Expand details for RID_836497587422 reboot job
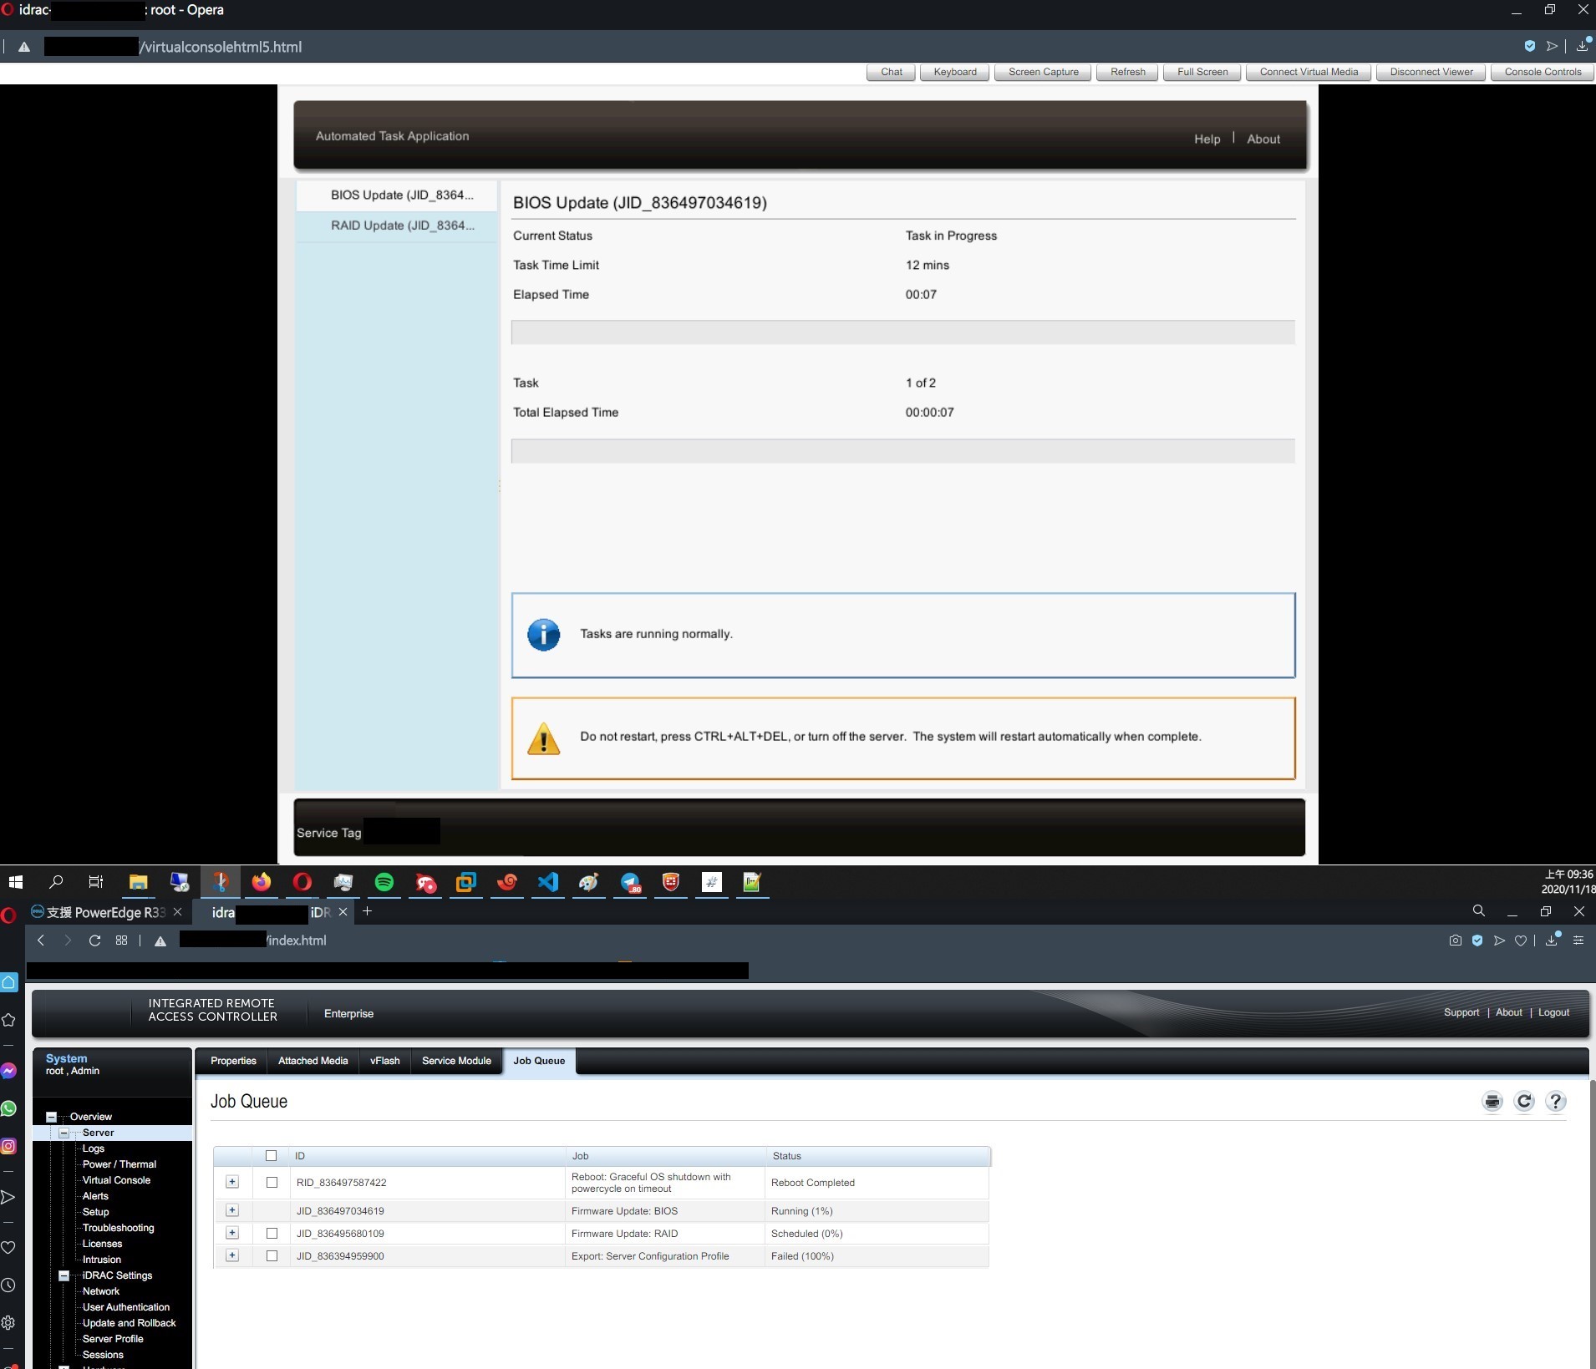1596x1369 pixels. pyautogui.click(x=232, y=1182)
